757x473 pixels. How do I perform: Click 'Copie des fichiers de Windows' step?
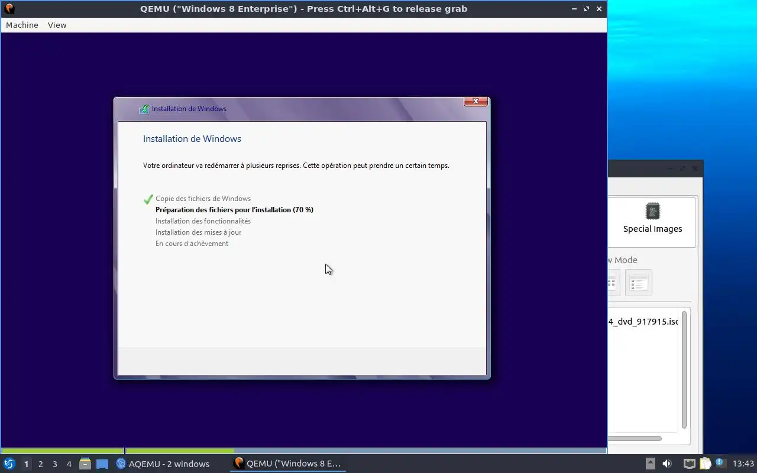203,199
